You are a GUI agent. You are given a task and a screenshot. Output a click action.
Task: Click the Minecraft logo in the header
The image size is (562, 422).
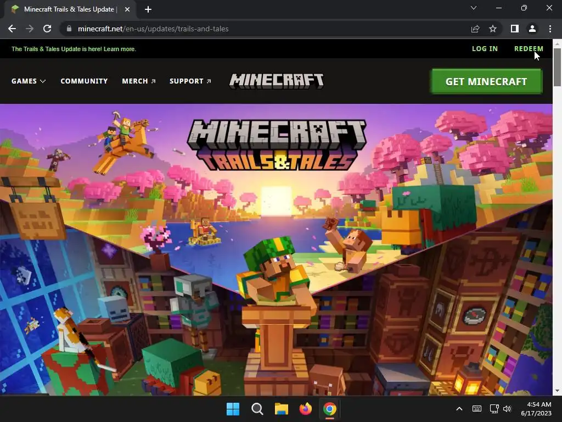coord(277,81)
